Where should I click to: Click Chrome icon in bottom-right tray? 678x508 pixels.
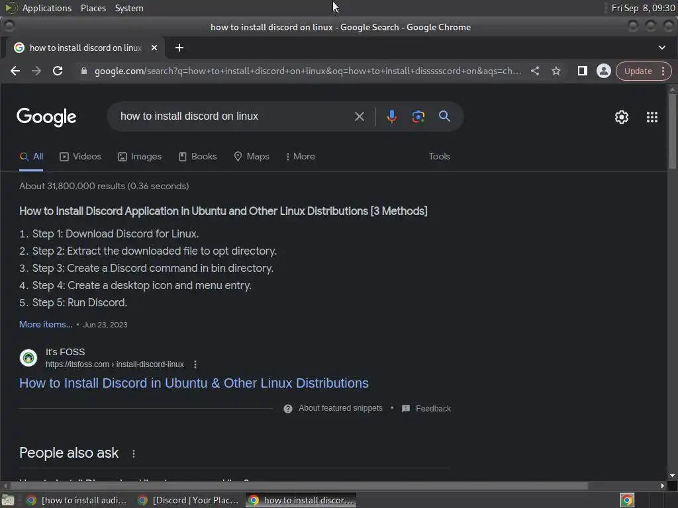627,500
